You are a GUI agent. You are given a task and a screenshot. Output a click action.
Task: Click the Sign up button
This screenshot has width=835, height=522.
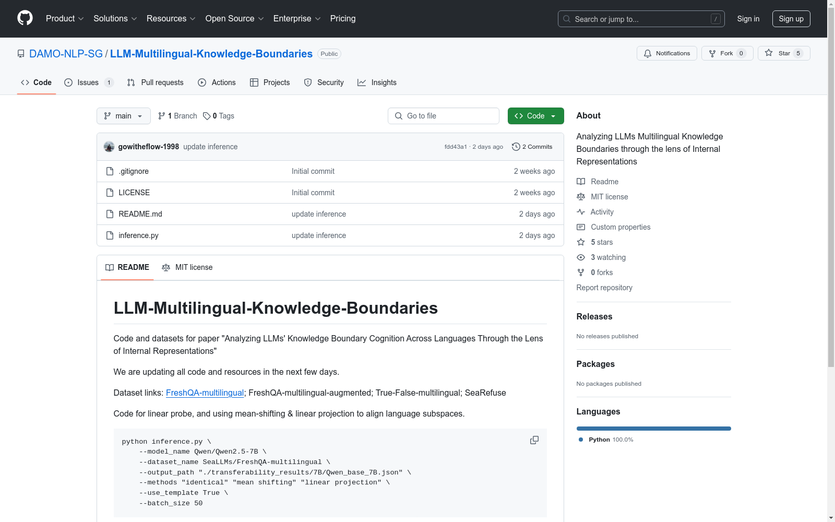(791, 19)
